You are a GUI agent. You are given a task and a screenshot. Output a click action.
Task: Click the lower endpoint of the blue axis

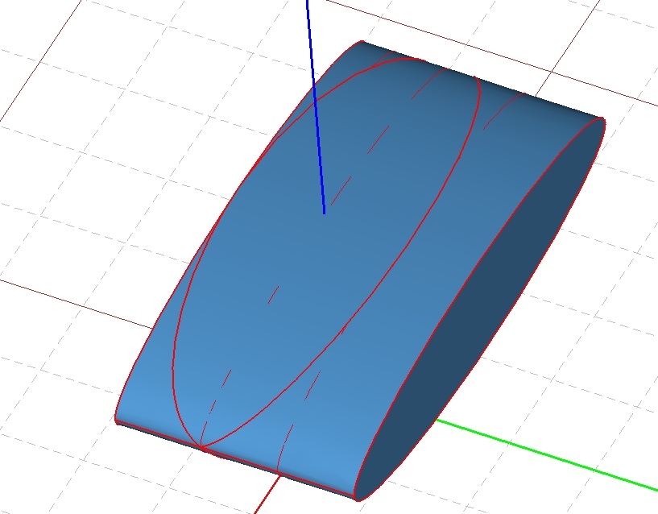click(324, 213)
